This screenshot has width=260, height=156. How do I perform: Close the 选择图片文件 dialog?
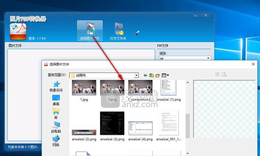tap(253, 64)
